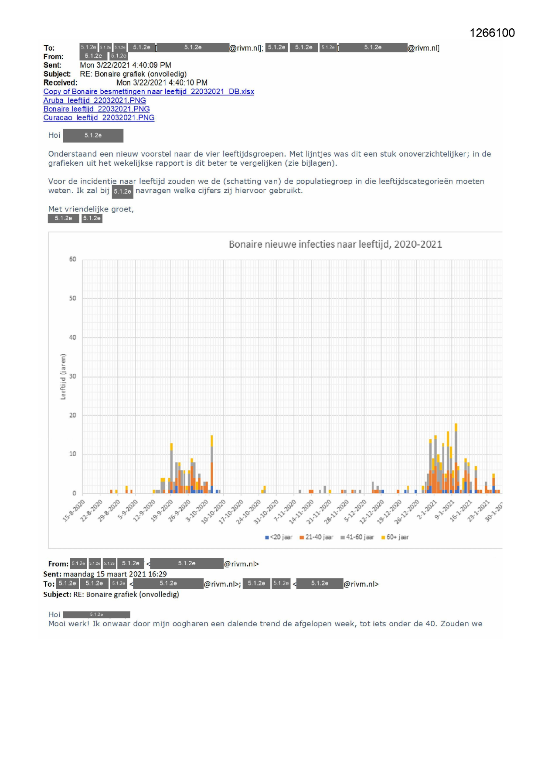Click the yellow 60+ jaar legend swatch
The width and height of the screenshot is (541, 765).
[383, 537]
